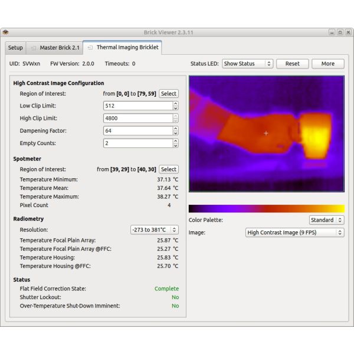Screen dimensions: 354x354
Task: Click the Over-Temperature Shut-Down 'No' value
Action: [175, 306]
